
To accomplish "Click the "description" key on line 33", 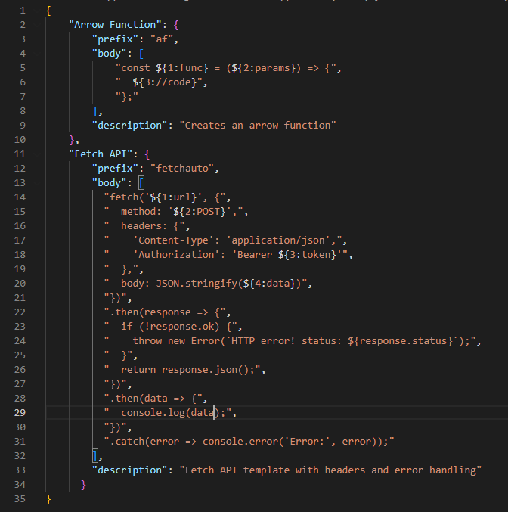I will tap(129, 470).
